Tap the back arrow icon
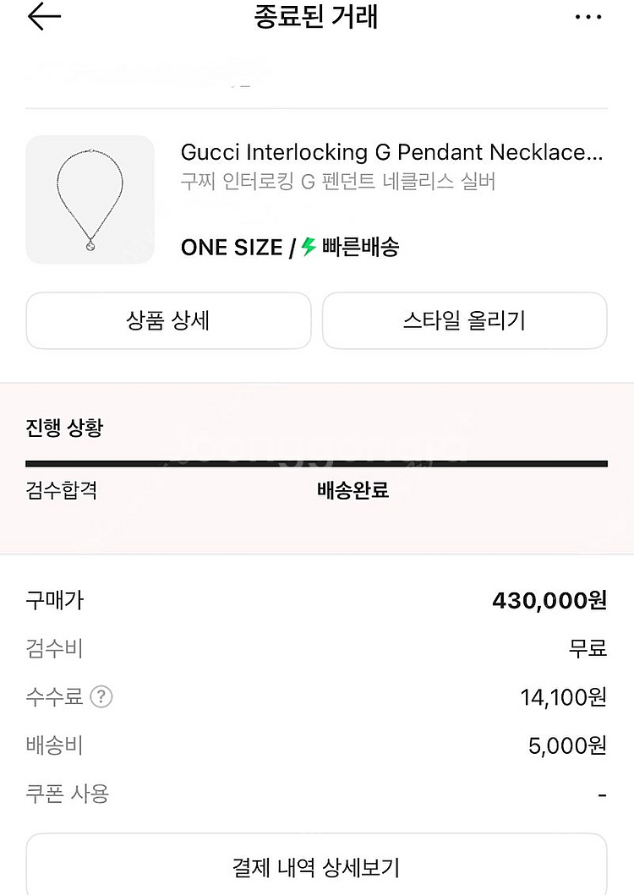This screenshot has height=895, width=634. point(44,17)
